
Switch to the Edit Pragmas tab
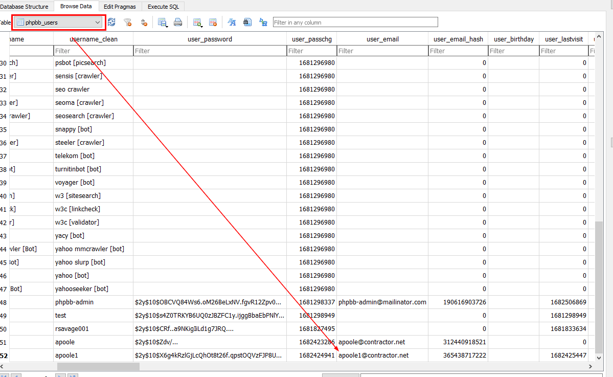tap(119, 7)
